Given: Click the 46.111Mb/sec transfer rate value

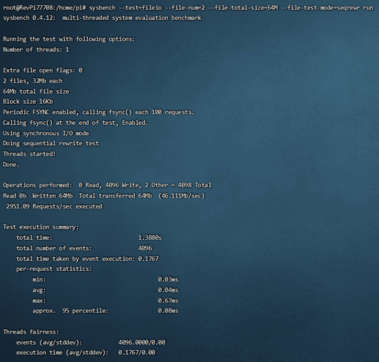Looking at the screenshot, I should tap(182, 196).
